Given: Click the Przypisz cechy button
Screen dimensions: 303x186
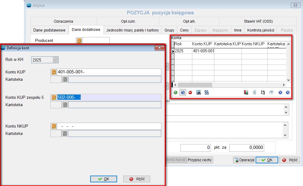Looking at the screenshot, I should tap(200, 160).
